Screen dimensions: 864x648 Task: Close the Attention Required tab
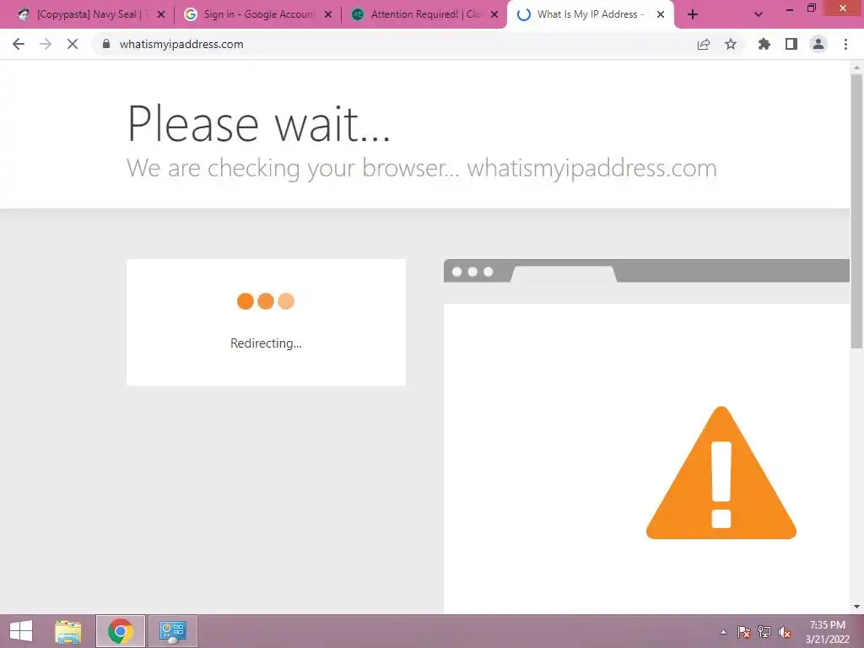click(x=494, y=15)
